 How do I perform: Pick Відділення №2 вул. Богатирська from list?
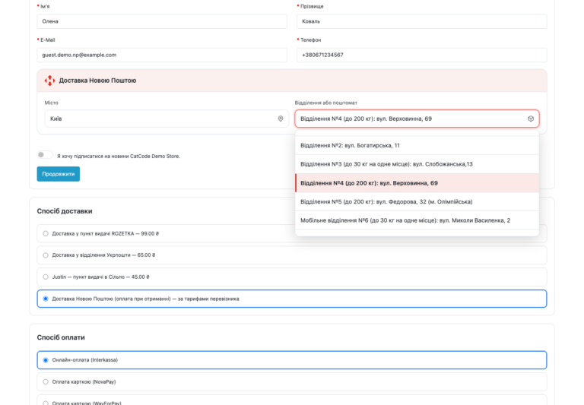417,145
